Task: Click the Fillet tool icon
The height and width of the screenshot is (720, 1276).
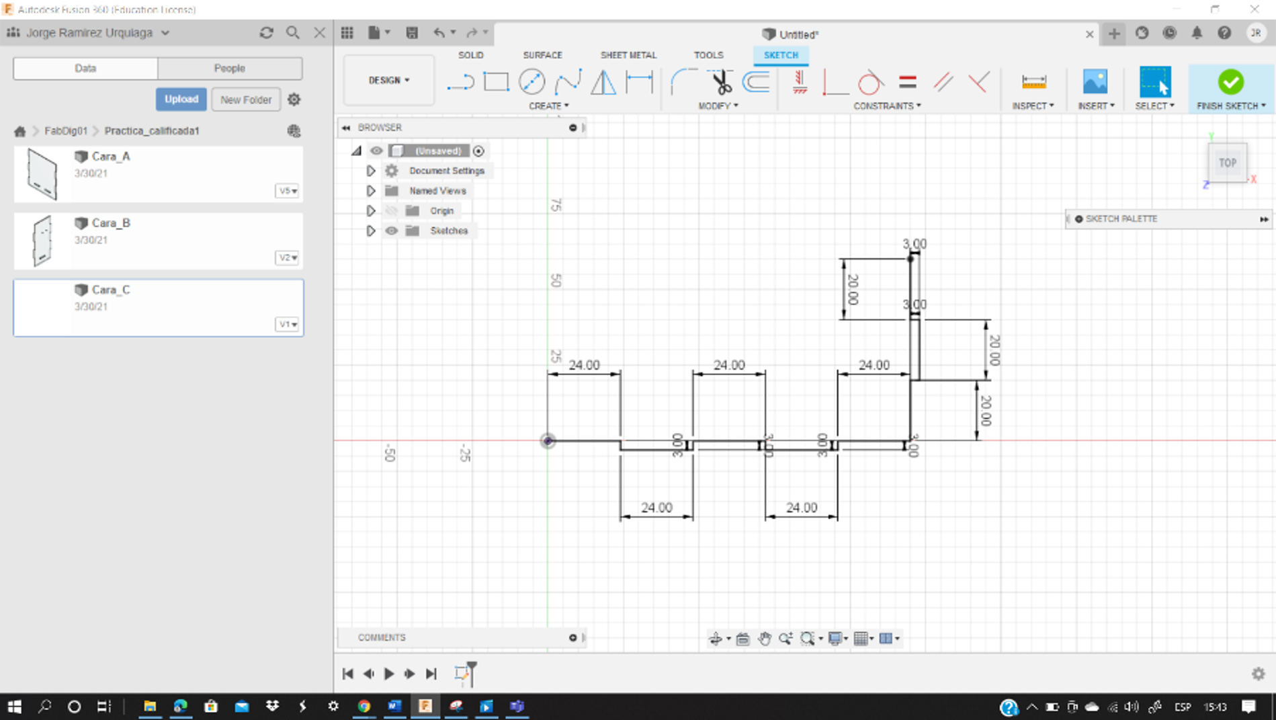Action: [x=683, y=82]
